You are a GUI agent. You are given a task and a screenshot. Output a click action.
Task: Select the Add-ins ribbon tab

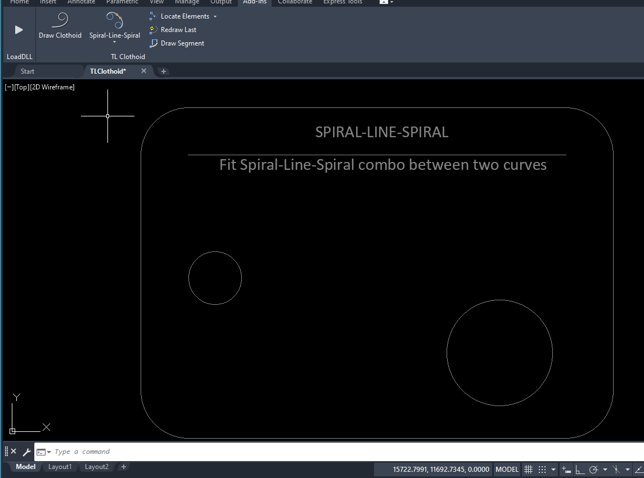[255, 2]
